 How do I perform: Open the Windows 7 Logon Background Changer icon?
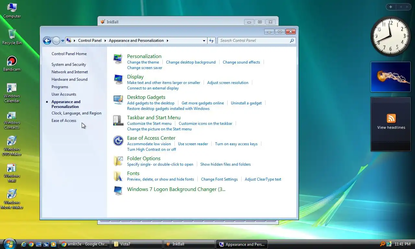click(x=118, y=190)
